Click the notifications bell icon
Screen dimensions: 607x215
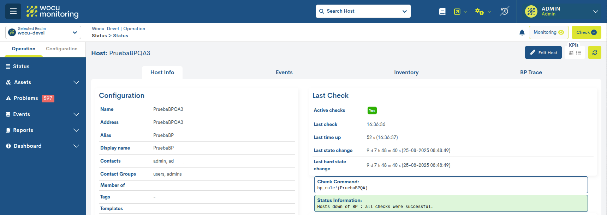[522, 33]
